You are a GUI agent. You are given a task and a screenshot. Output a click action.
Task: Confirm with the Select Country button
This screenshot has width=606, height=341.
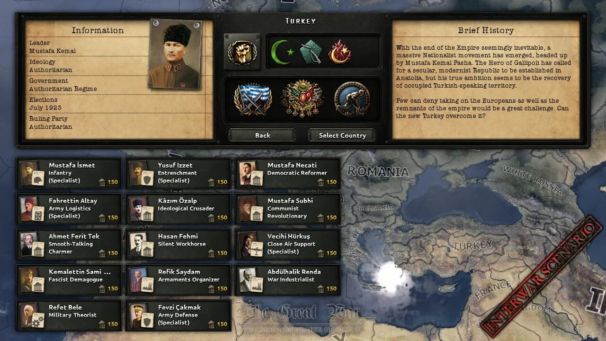(x=342, y=135)
